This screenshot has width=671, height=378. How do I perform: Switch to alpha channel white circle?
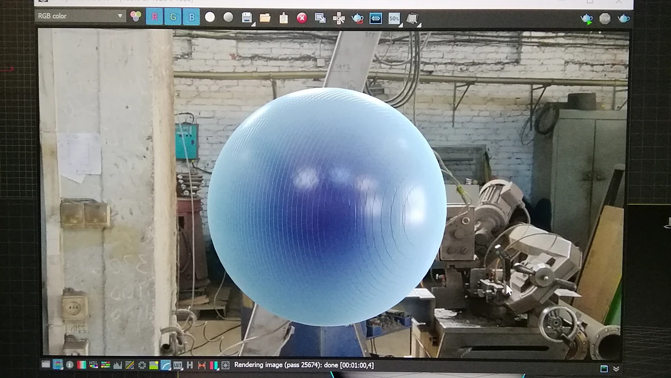point(210,17)
